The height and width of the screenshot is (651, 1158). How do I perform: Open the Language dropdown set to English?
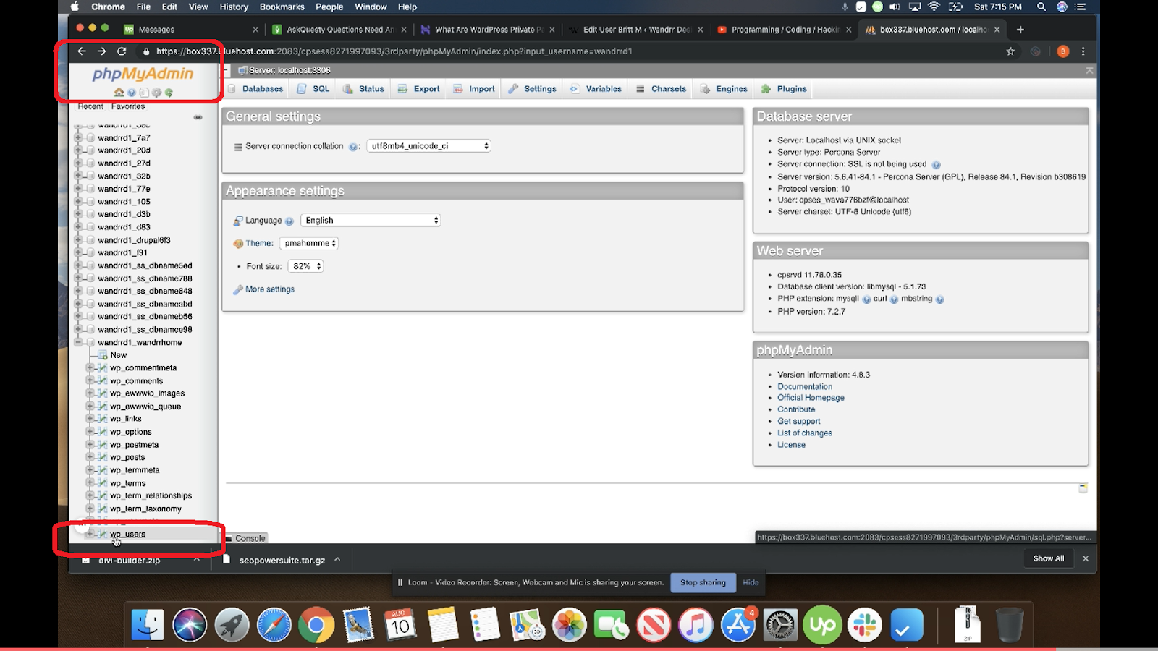pyautogui.click(x=370, y=220)
